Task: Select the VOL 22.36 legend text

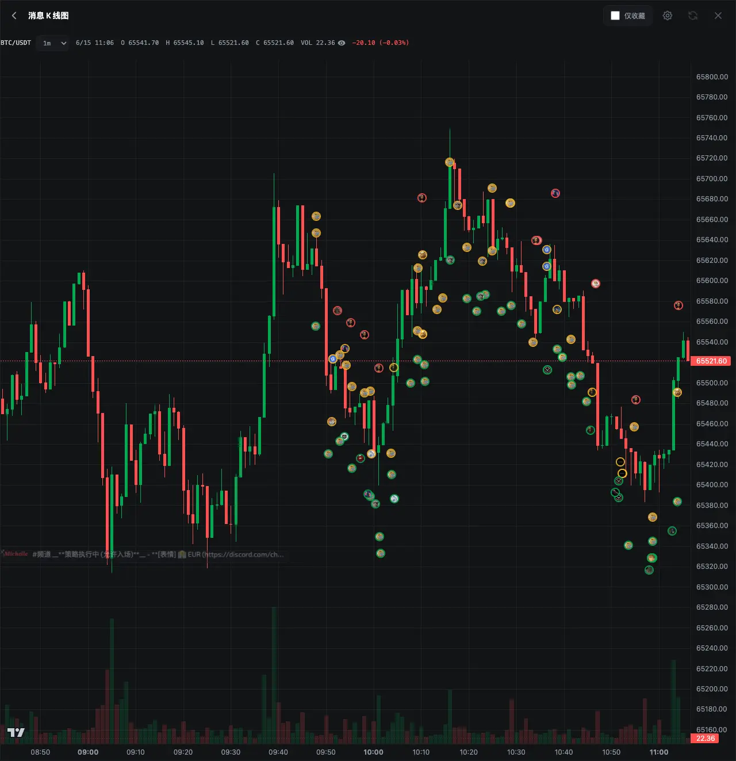Action: (x=318, y=43)
